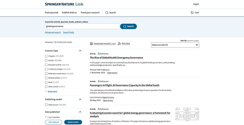
Task: Check the Chapter content type checkbox
Action: pos(46,56)
